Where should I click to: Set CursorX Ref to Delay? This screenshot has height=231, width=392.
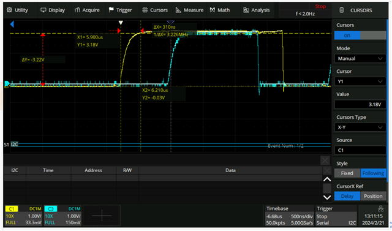(347, 196)
